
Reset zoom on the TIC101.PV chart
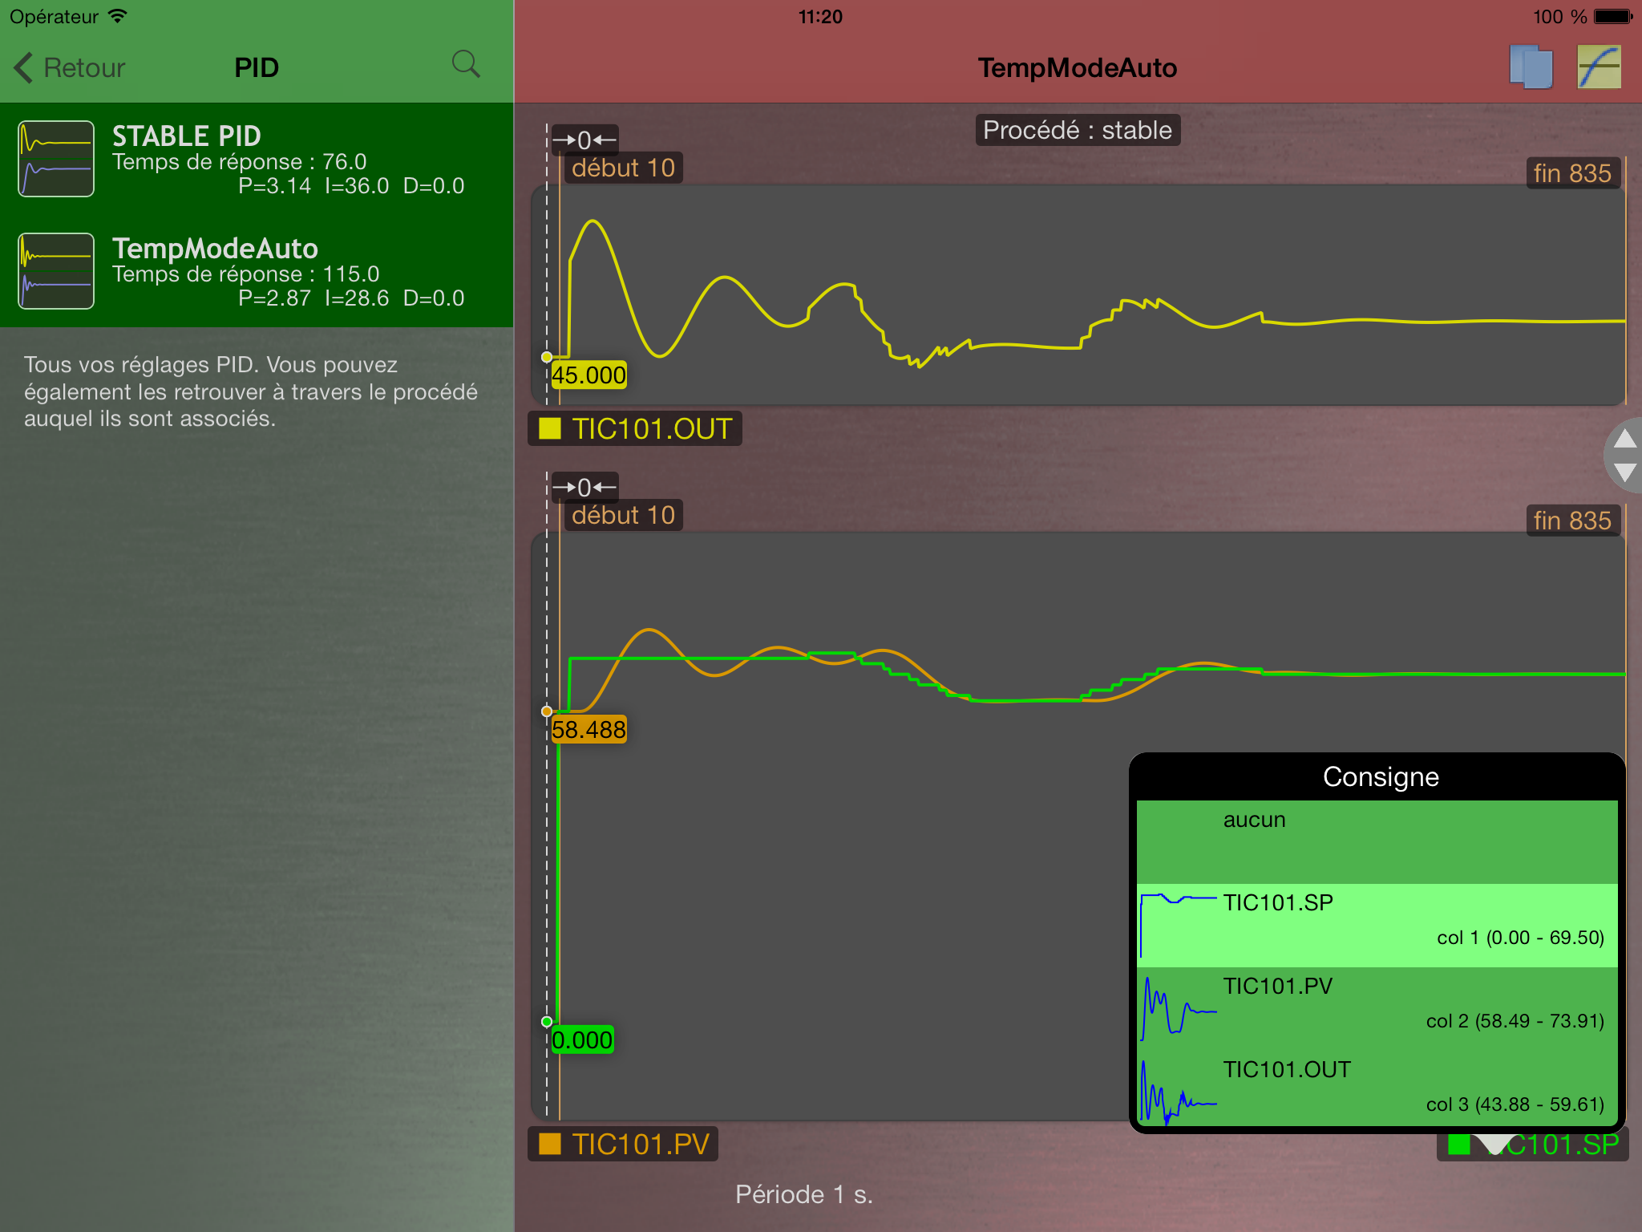[x=584, y=488]
